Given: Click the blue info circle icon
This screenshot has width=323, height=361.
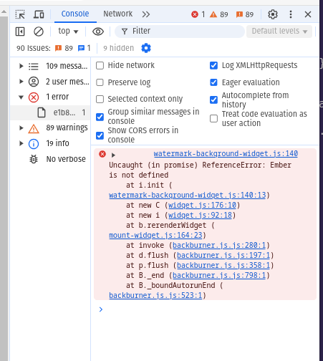Looking at the screenshot, I should coord(34,144).
